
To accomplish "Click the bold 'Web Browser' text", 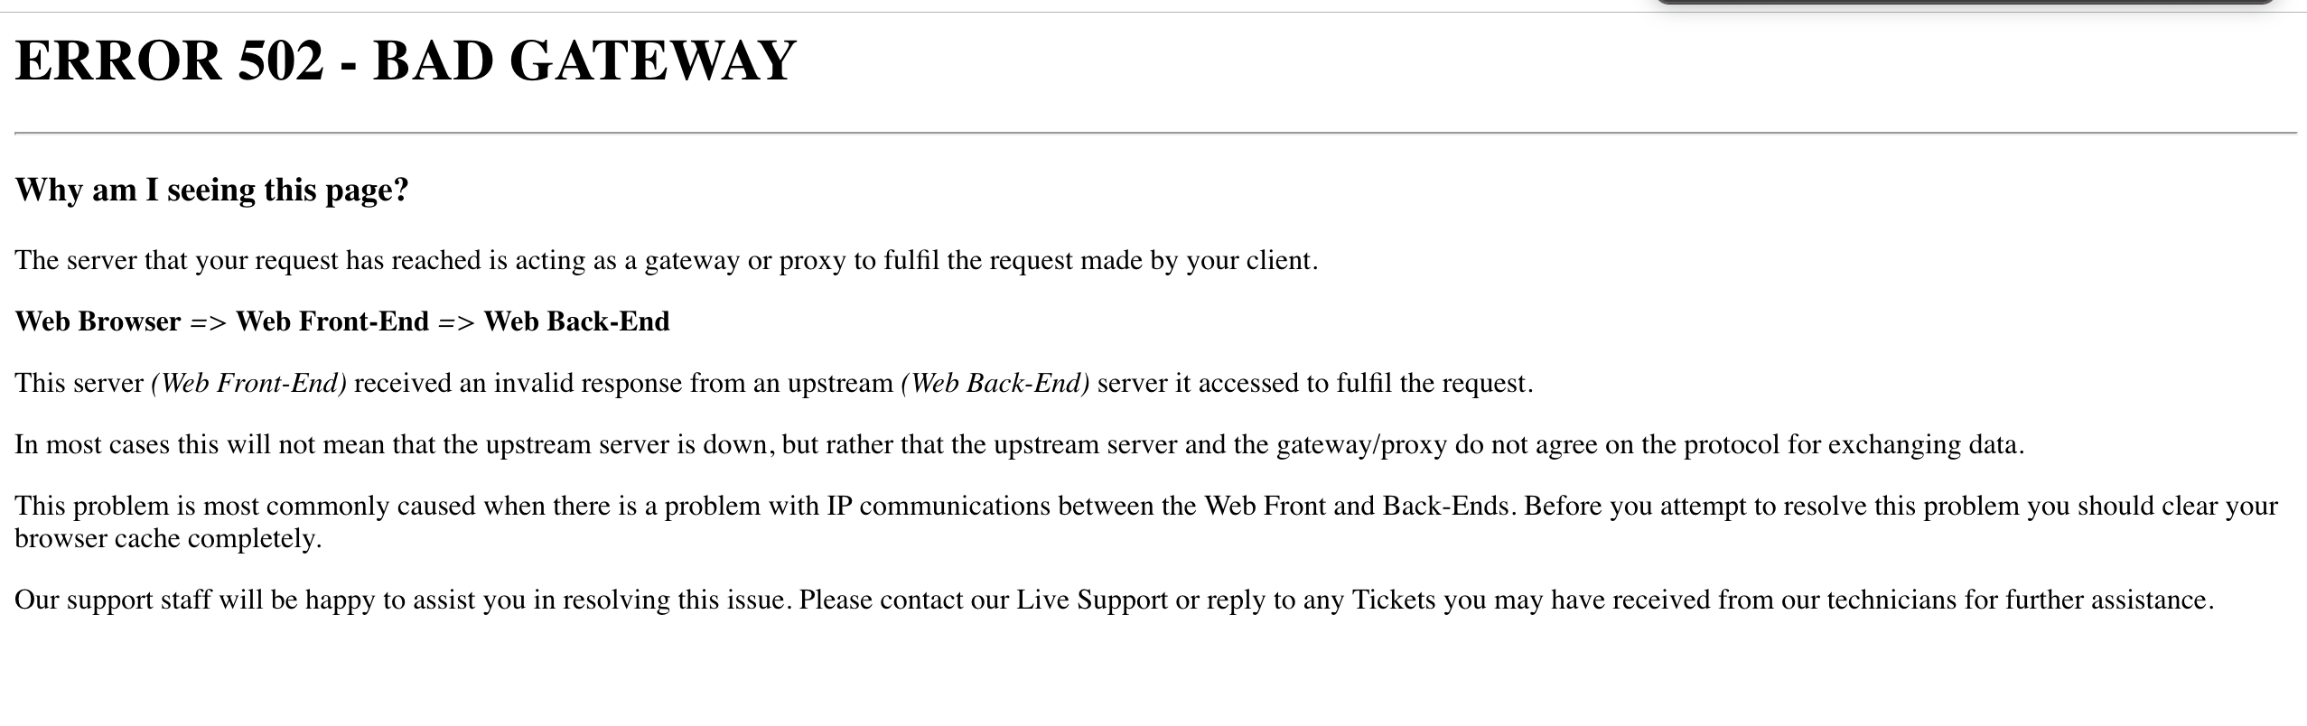I will pyautogui.click(x=98, y=321).
